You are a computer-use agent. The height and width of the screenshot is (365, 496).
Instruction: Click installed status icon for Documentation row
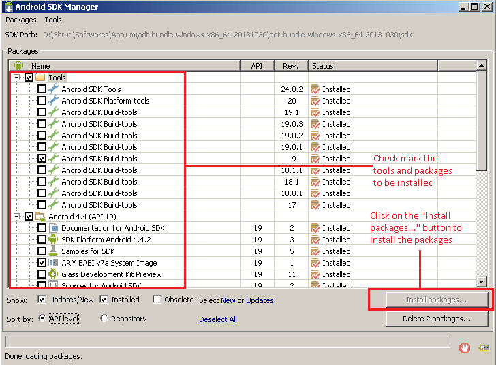[315, 228]
